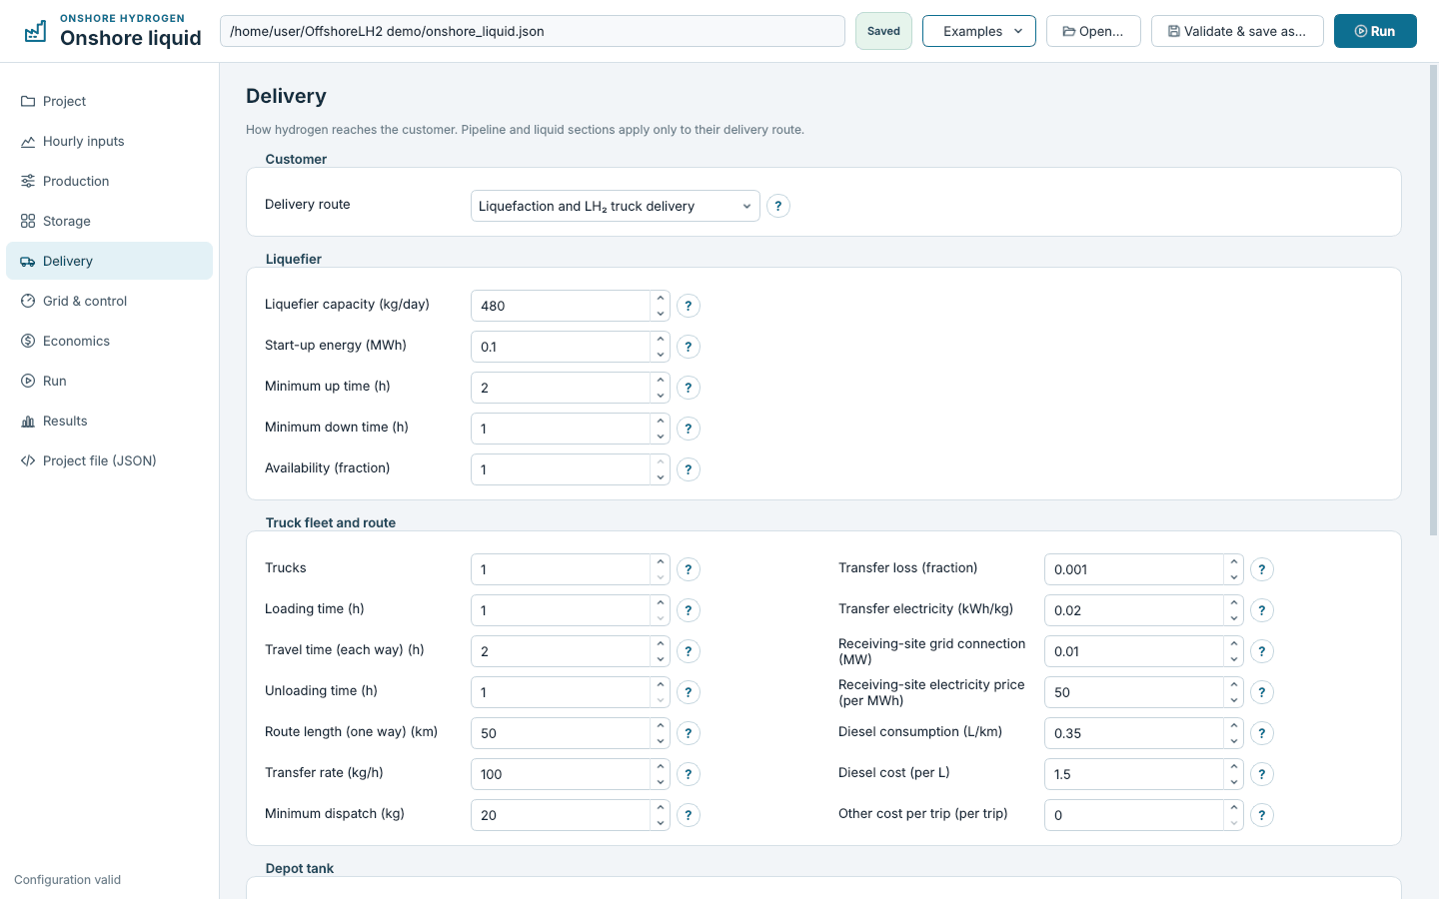Show help for Transfer electricity
Viewport: 1439px width, 899px height.
pos(1262,610)
